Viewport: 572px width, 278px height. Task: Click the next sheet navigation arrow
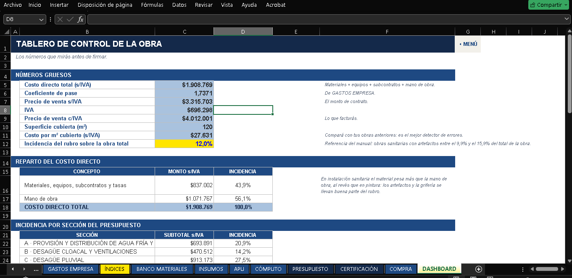click(24, 269)
